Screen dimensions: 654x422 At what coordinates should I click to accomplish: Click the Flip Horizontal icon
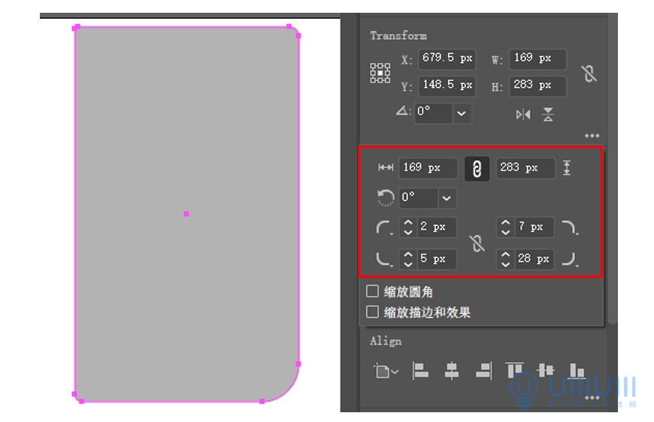(523, 114)
